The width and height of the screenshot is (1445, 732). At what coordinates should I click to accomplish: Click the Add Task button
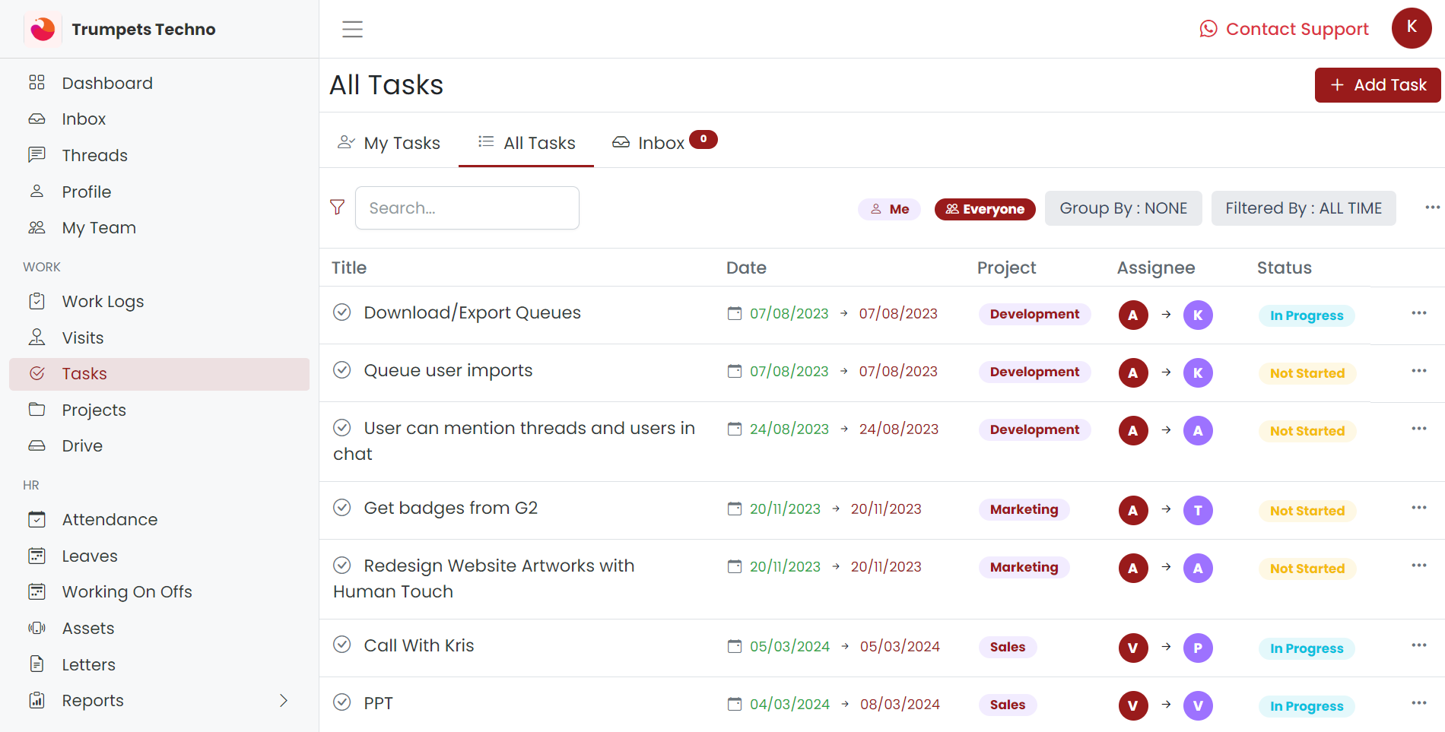pos(1377,85)
